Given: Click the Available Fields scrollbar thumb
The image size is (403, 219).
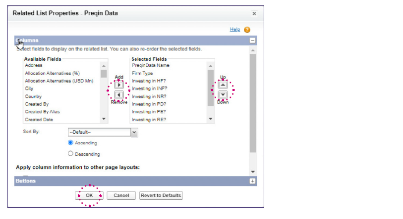Looking at the screenshot, I should click(x=104, y=74).
